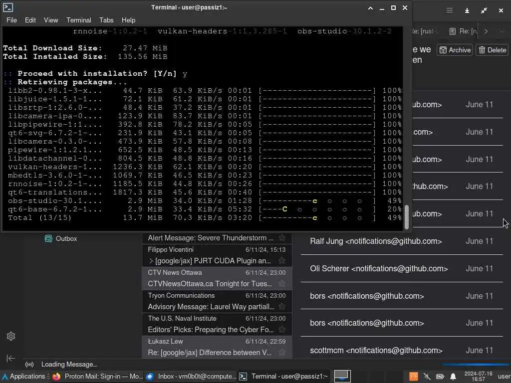
Task: Collapse the mail folder sidebar
Action: (11, 359)
